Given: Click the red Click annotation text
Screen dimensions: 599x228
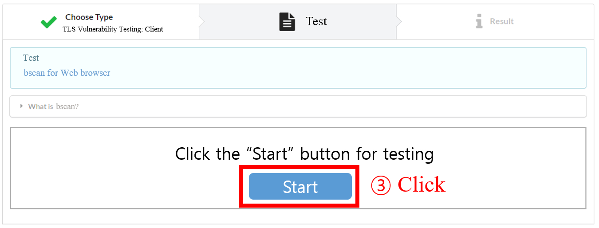Looking at the screenshot, I should (x=421, y=185).
